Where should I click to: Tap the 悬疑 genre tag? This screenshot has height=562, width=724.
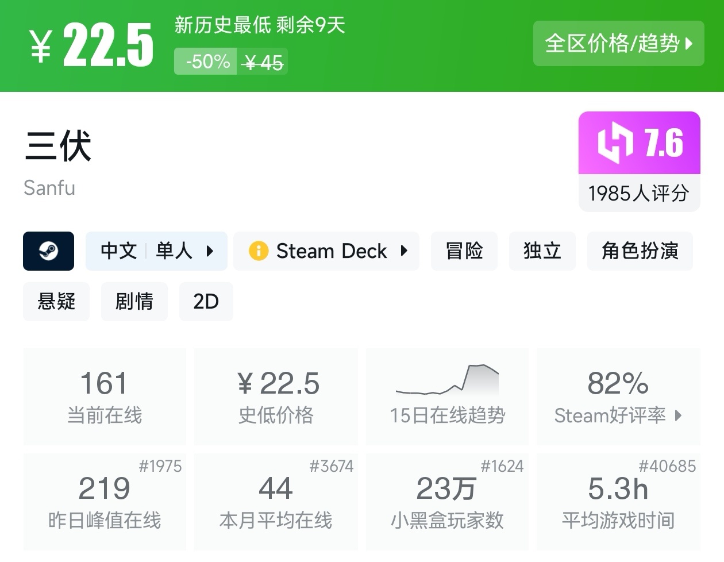point(56,302)
